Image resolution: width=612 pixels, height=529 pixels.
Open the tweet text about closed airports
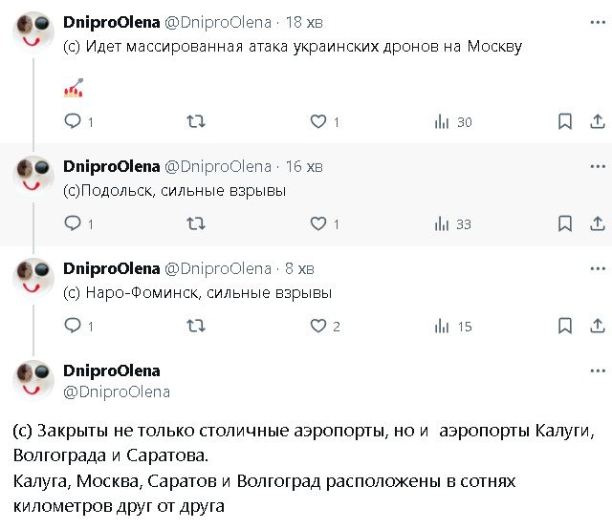(306, 466)
